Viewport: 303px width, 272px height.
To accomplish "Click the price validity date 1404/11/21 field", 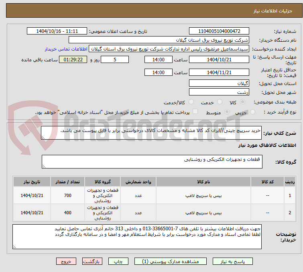I will [219, 72].
